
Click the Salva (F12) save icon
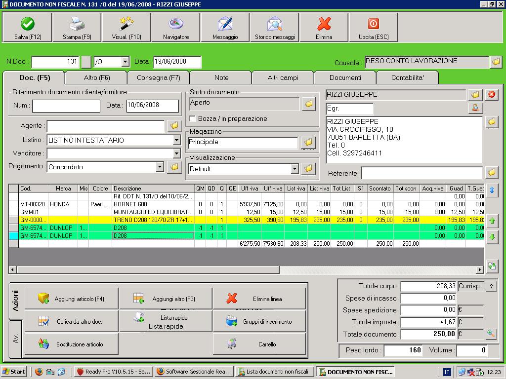[28, 24]
